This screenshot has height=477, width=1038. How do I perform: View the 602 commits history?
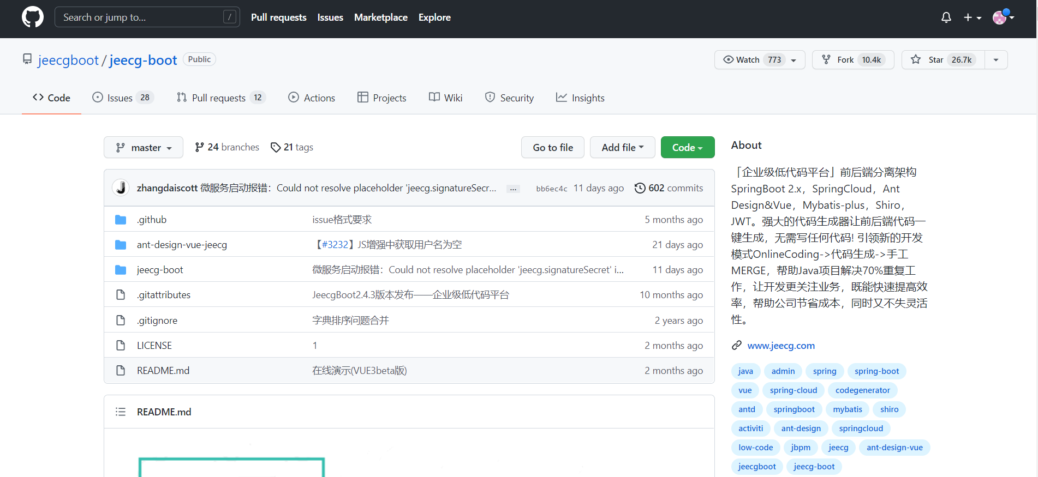pyautogui.click(x=669, y=188)
